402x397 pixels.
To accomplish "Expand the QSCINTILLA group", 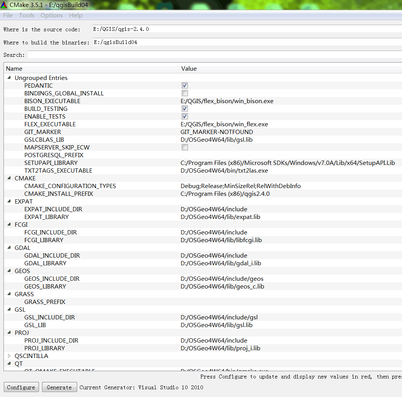I will (9, 356).
